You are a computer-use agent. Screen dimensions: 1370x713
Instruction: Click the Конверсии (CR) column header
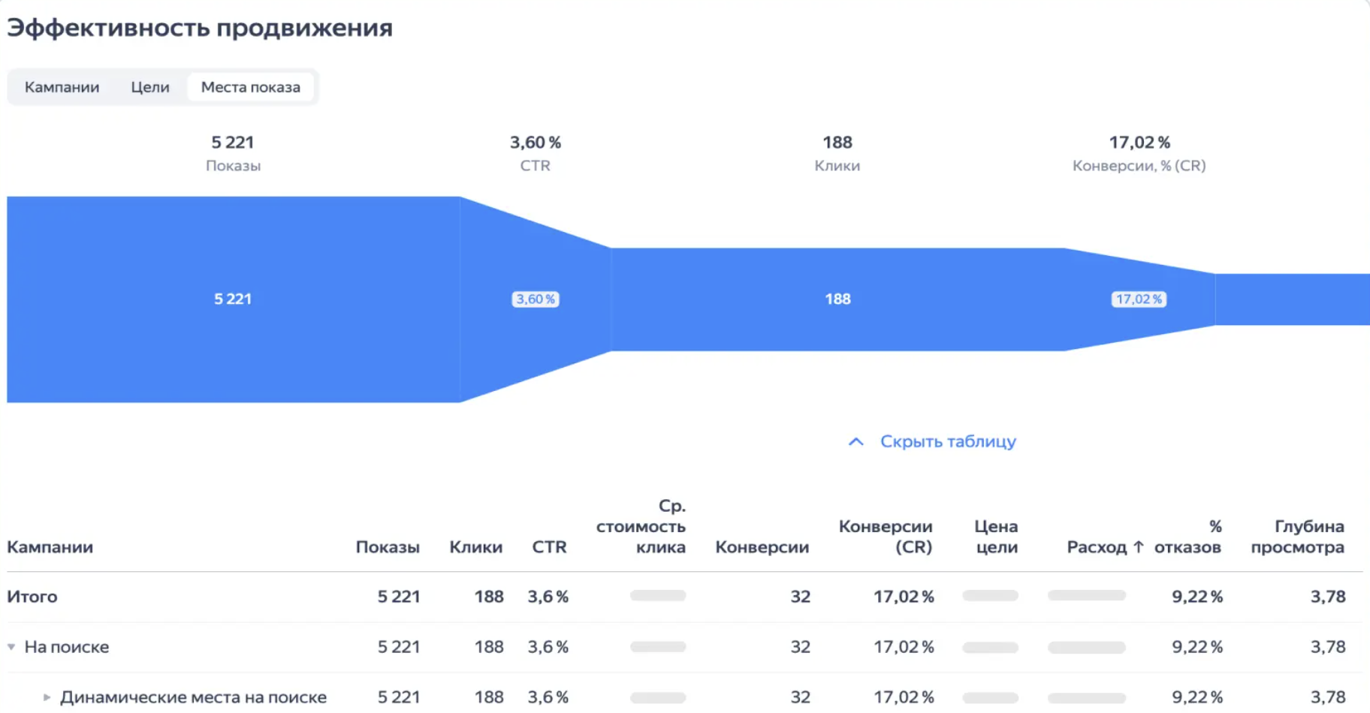pos(886,537)
